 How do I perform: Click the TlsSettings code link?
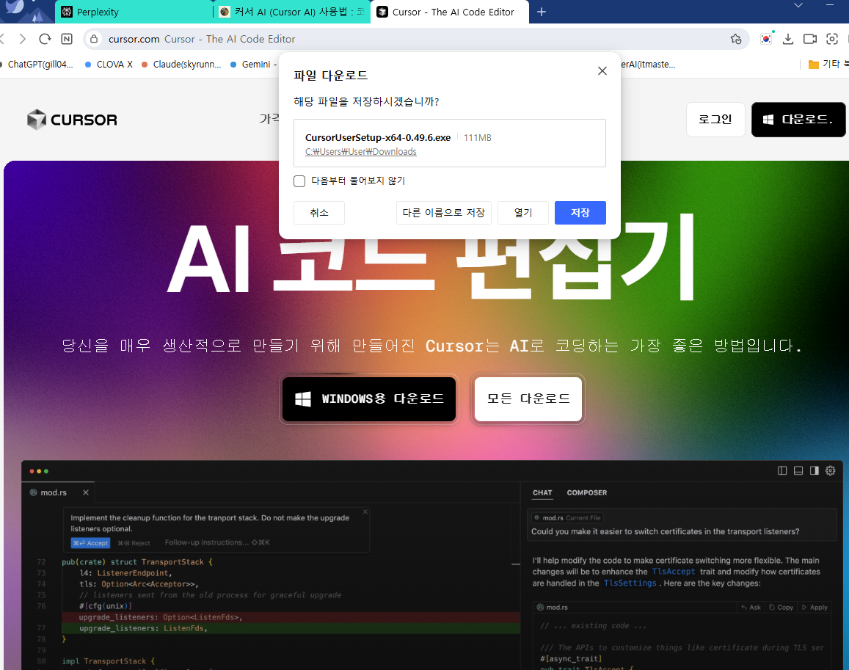click(630, 583)
